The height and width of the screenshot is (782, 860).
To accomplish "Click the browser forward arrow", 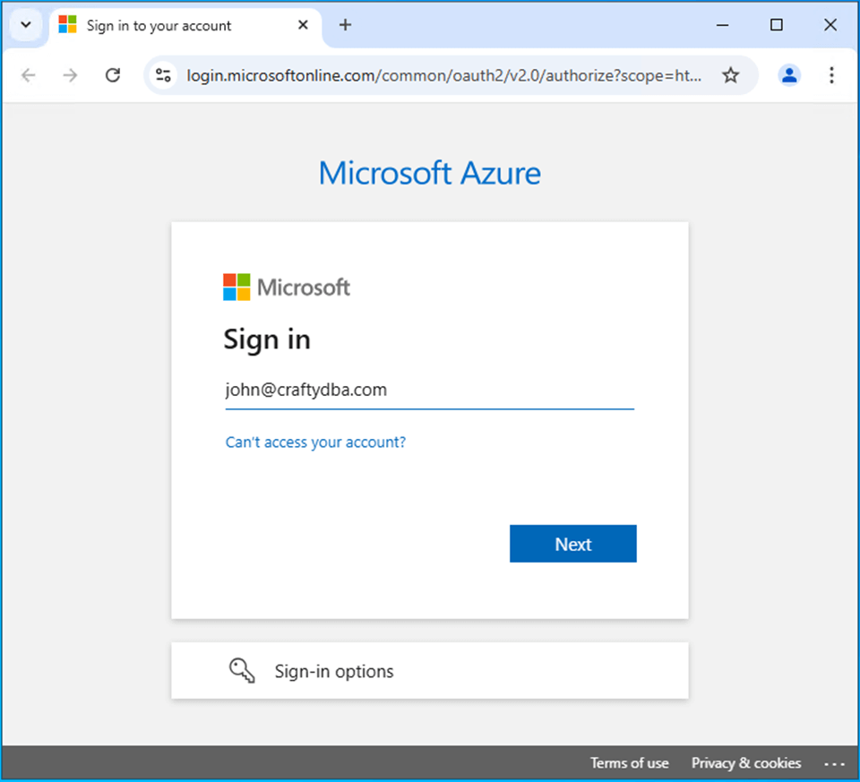I will [70, 75].
